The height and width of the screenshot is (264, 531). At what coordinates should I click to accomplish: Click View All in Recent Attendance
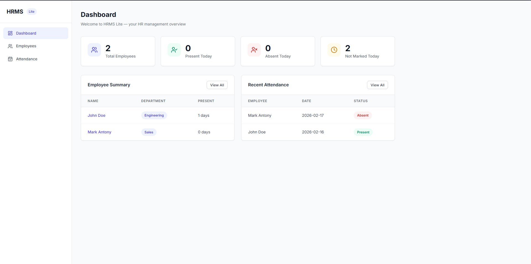(x=378, y=85)
